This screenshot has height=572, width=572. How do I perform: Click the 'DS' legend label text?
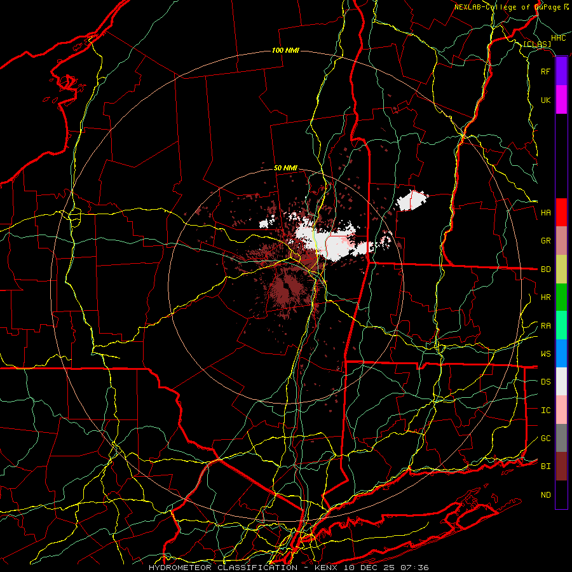(545, 382)
